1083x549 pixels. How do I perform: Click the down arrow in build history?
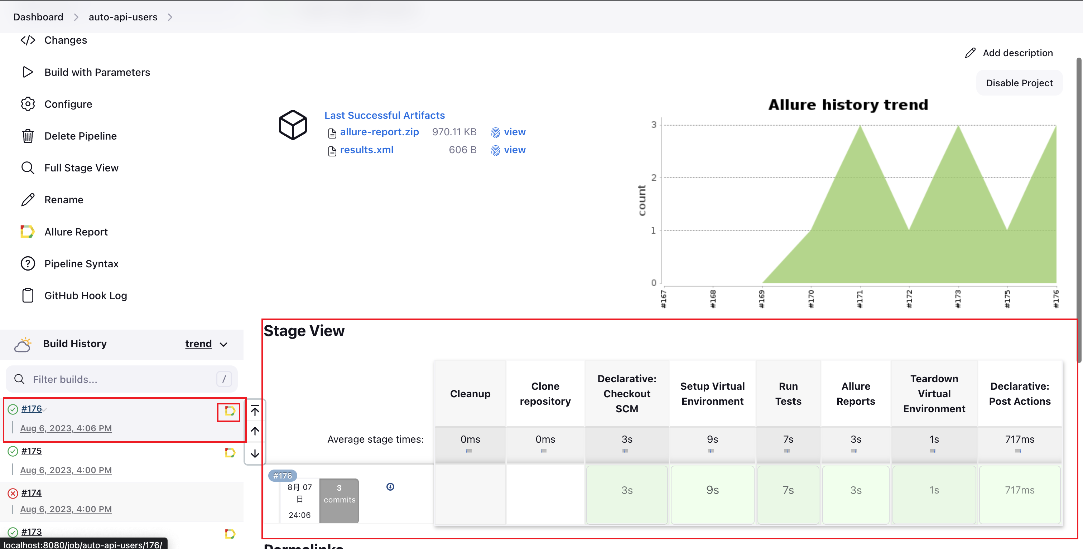pyautogui.click(x=255, y=454)
